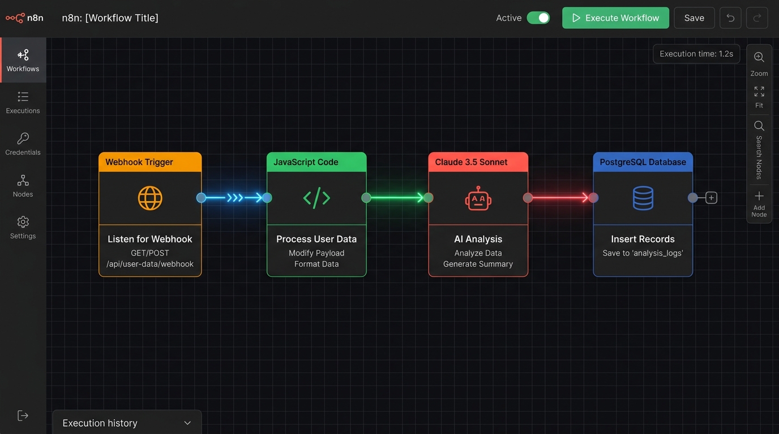Click the Webhook Trigger output connector dot
The image size is (779, 434).
[x=201, y=198]
